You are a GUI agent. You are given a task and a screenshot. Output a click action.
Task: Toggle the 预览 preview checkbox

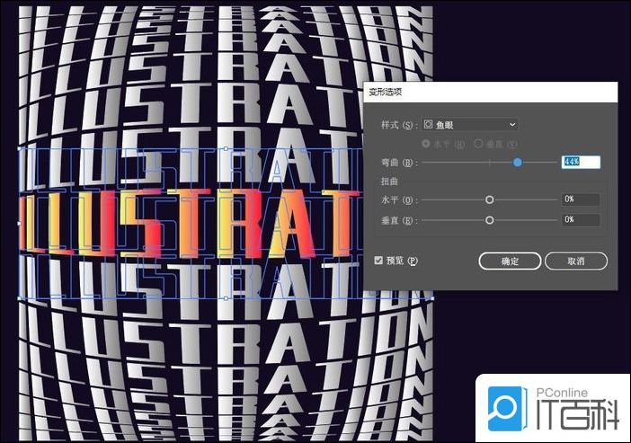(379, 261)
